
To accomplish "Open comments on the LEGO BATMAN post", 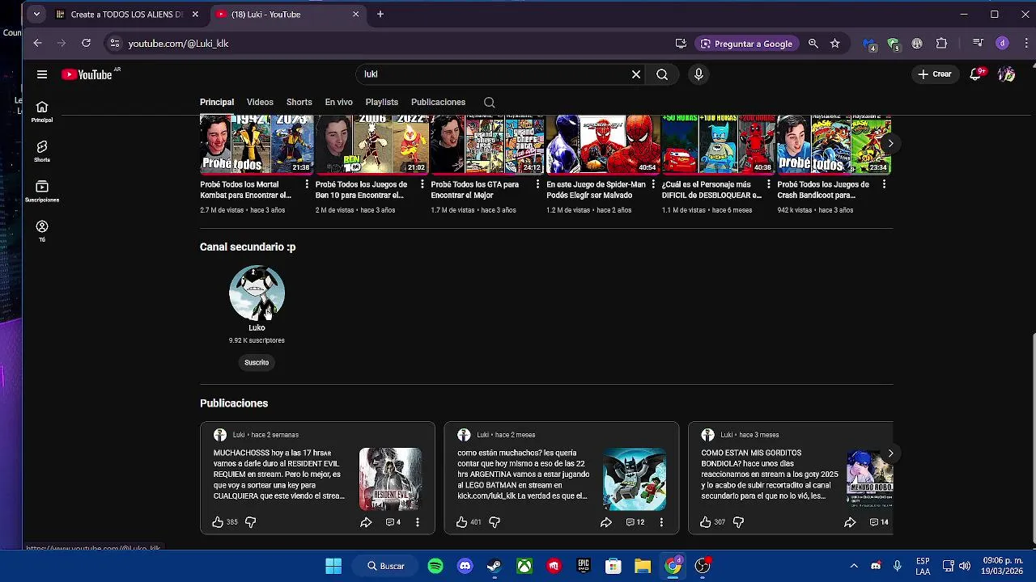I will 635,522.
